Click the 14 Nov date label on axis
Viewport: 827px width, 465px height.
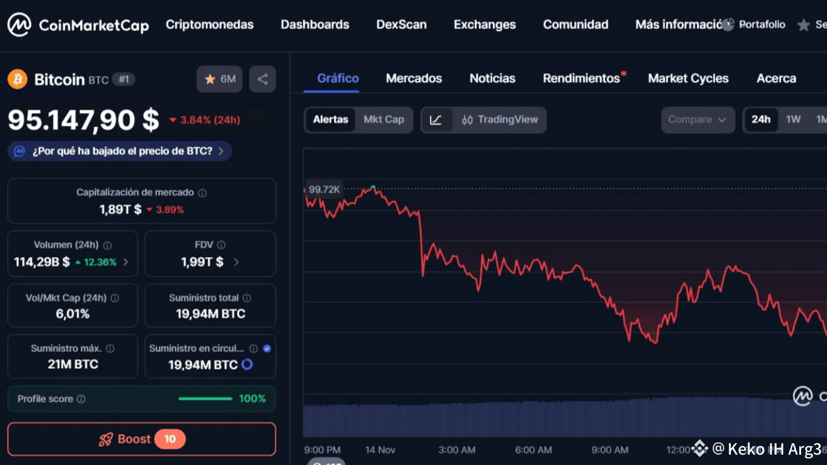coord(380,449)
